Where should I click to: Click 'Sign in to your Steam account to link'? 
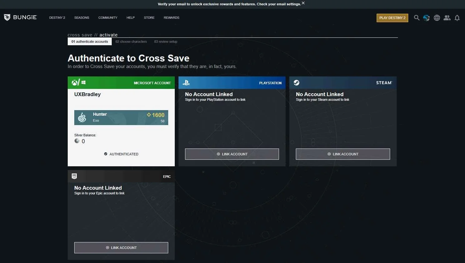point(323,100)
